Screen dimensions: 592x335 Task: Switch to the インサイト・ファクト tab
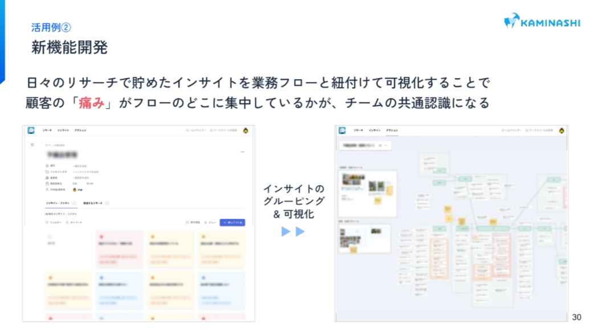pos(58,203)
